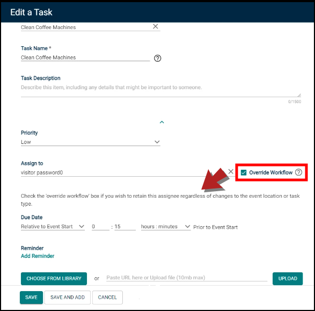This screenshot has height=311, width=315.
Task: Open hours : minutes unit dropdown
Action: pyautogui.click(x=165, y=226)
